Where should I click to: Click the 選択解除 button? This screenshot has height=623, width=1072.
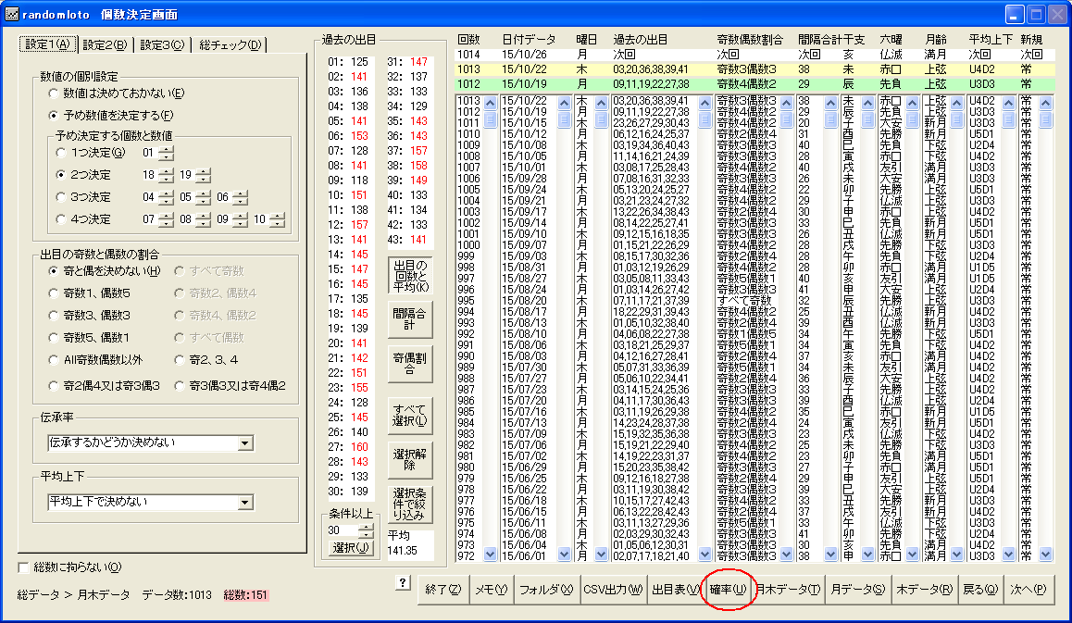[410, 459]
